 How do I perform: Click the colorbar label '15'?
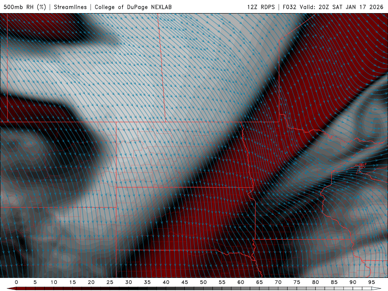72,282
